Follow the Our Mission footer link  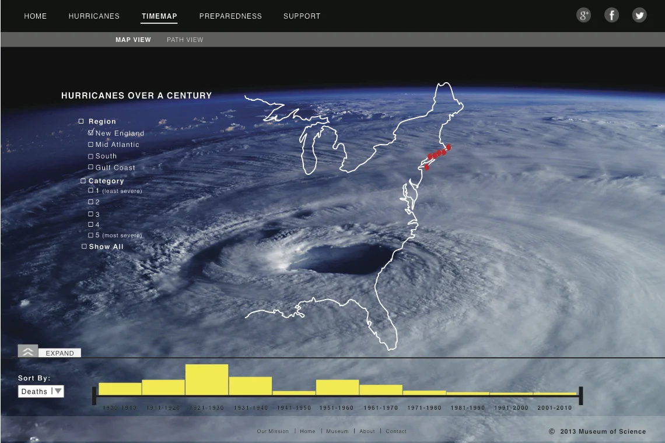coord(272,431)
